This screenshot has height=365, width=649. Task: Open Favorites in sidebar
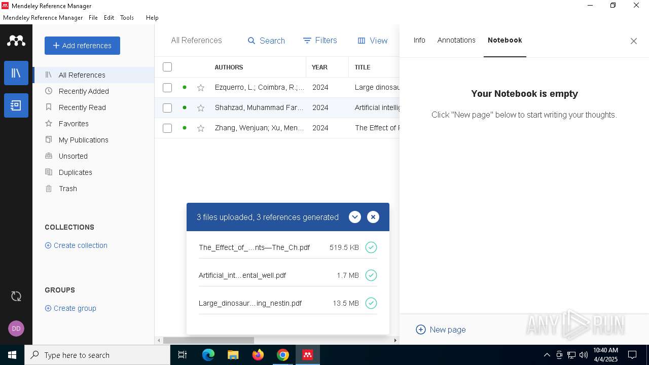click(93, 124)
